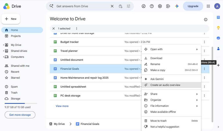Open the Google apps grid

[208, 6]
